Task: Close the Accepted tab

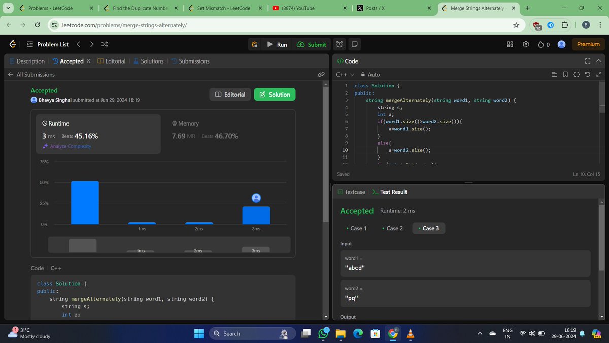Action: [x=88, y=61]
